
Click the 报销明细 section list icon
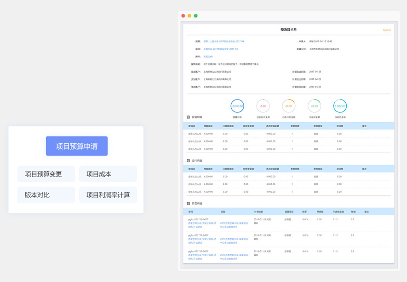tap(188, 117)
